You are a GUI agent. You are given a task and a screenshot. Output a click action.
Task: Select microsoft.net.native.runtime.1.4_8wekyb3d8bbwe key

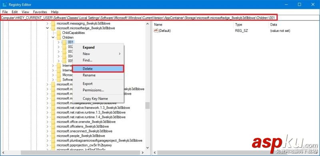(91, 117)
